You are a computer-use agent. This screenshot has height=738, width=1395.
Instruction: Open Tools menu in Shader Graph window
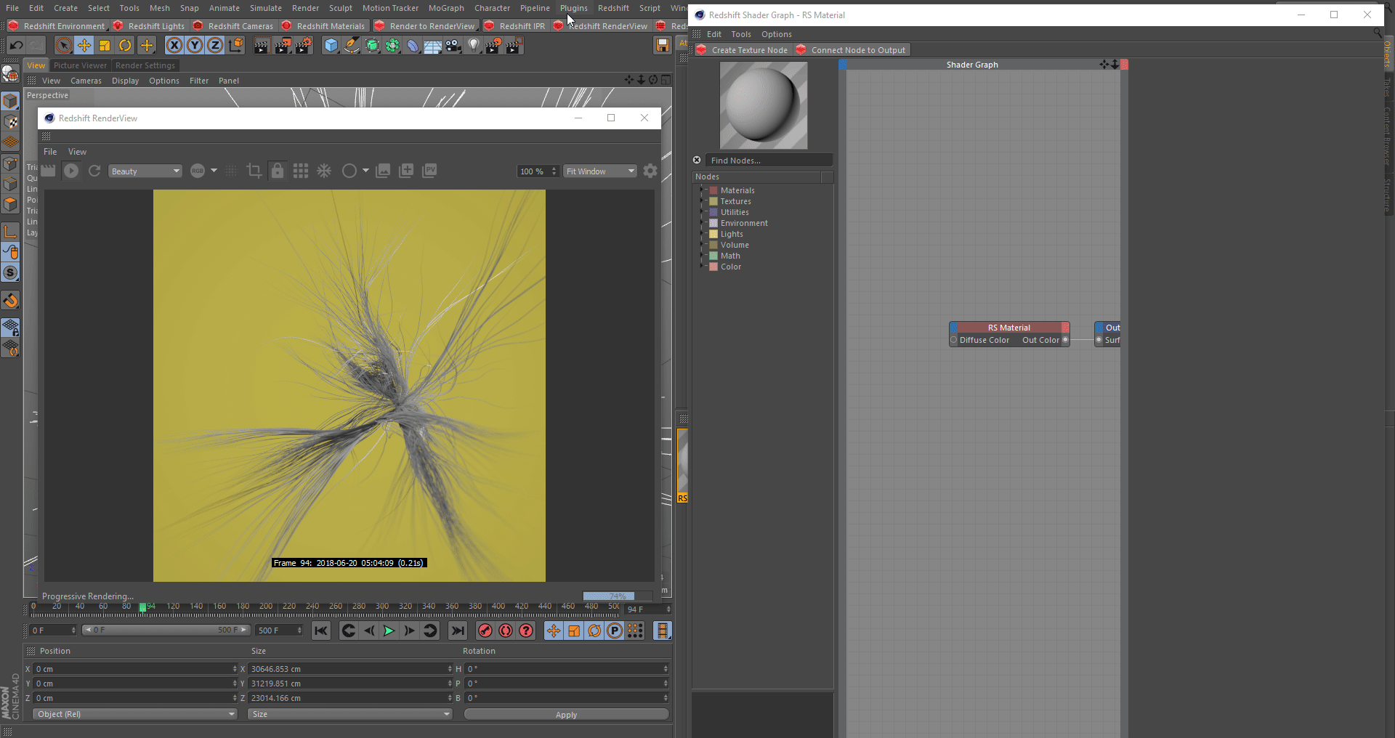pyautogui.click(x=741, y=34)
